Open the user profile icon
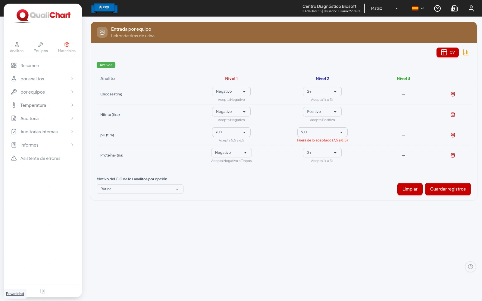The height and width of the screenshot is (301, 482). tap(471, 8)
